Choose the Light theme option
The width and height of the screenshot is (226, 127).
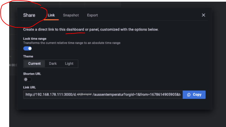69,64
